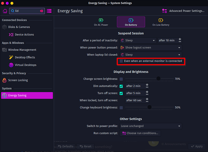Open Advanced Power Settings

click(x=183, y=11)
